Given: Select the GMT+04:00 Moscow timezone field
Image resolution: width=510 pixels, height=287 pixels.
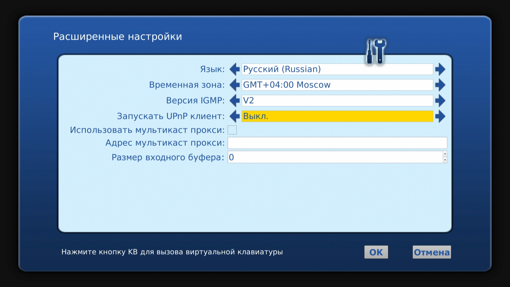Looking at the screenshot, I should 337,85.
